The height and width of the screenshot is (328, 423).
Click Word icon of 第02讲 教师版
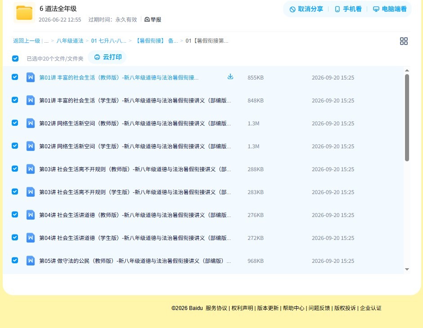tap(31, 123)
